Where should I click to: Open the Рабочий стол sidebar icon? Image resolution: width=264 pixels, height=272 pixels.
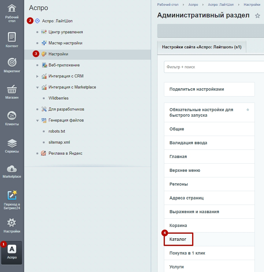point(12,8)
